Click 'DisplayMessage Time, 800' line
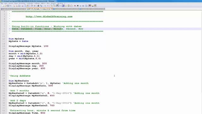 coord(27,113)
